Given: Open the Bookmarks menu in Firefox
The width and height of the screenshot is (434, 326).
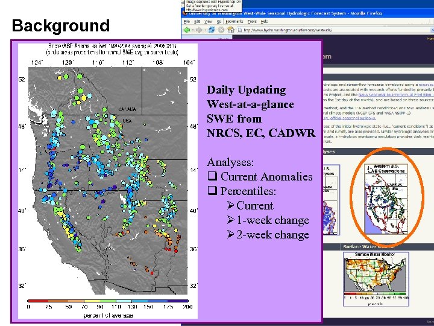Looking at the screenshot, I should point(234,22).
